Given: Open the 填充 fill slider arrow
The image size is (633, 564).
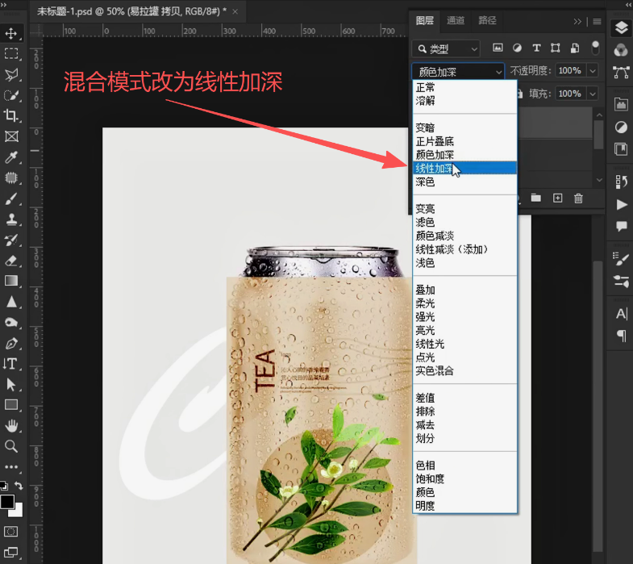Looking at the screenshot, I should (x=593, y=94).
